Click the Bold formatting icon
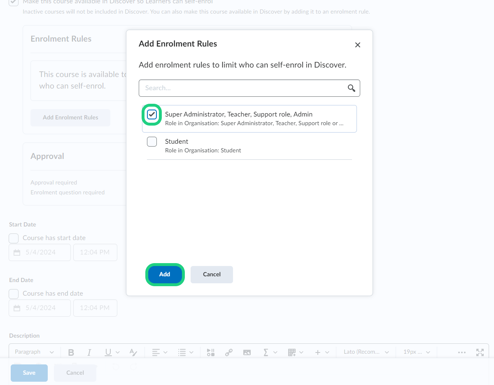 (71, 352)
